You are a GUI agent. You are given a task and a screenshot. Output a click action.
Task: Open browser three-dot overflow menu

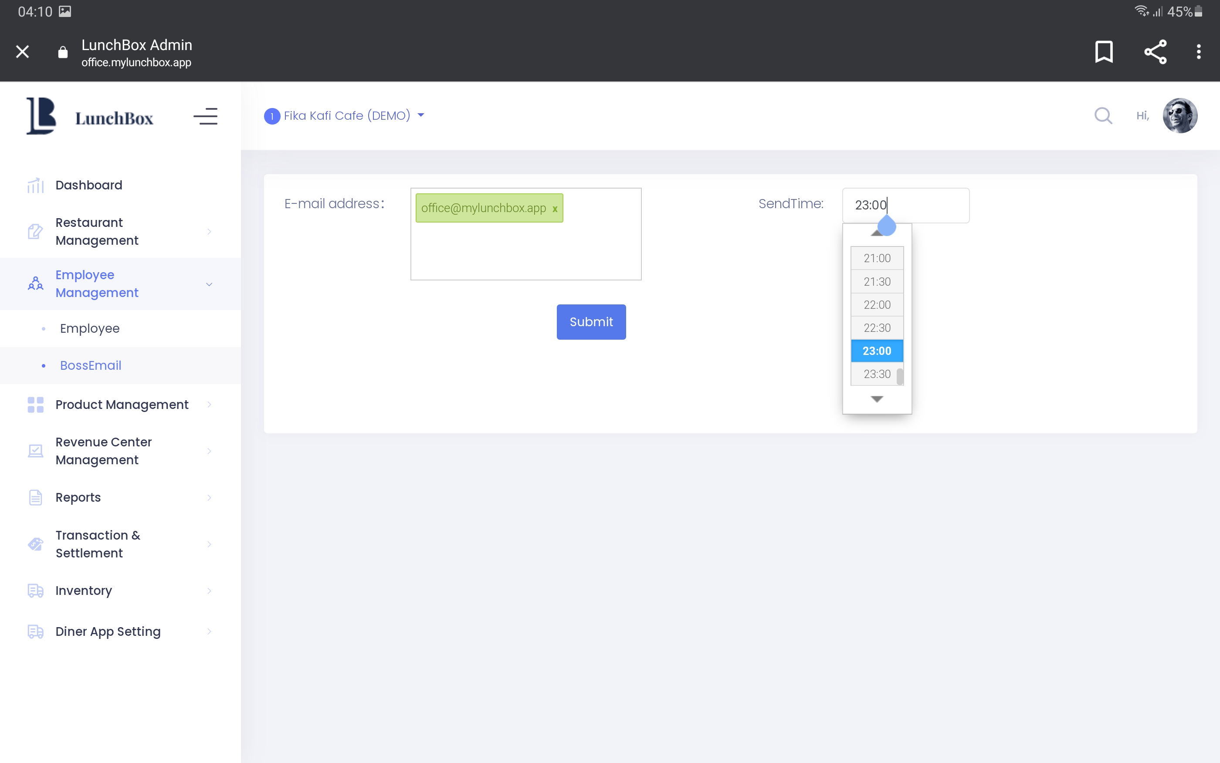[x=1198, y=51]
